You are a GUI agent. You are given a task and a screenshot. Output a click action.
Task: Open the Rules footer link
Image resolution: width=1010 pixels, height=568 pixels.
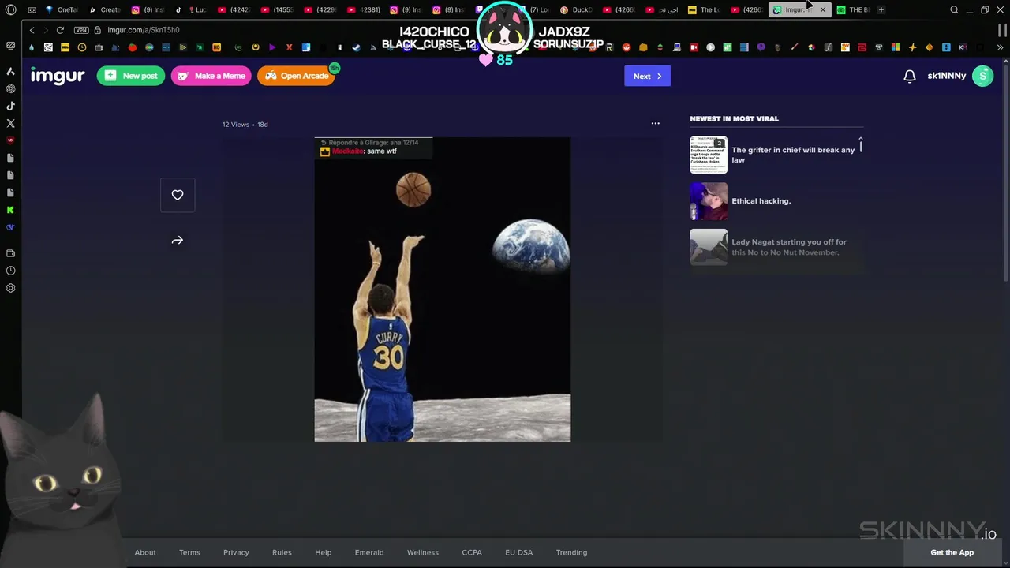coord(282,552)
